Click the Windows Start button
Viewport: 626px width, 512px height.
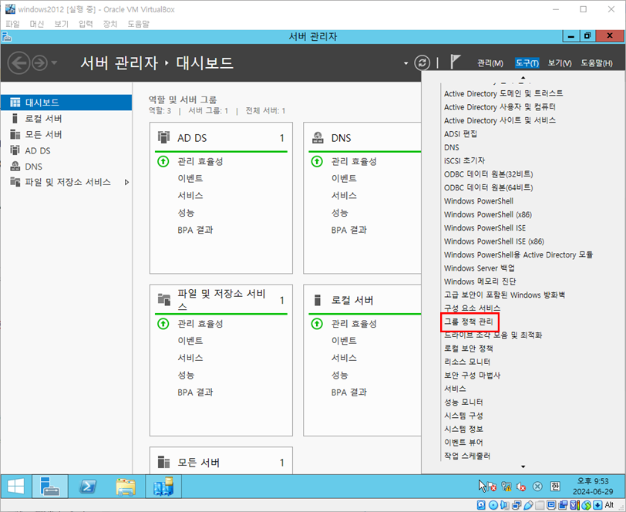16,486
